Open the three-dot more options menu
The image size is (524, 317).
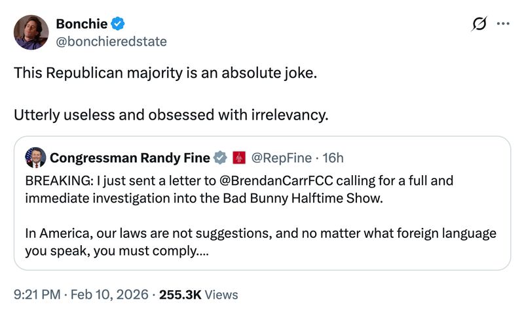(503, 24)
